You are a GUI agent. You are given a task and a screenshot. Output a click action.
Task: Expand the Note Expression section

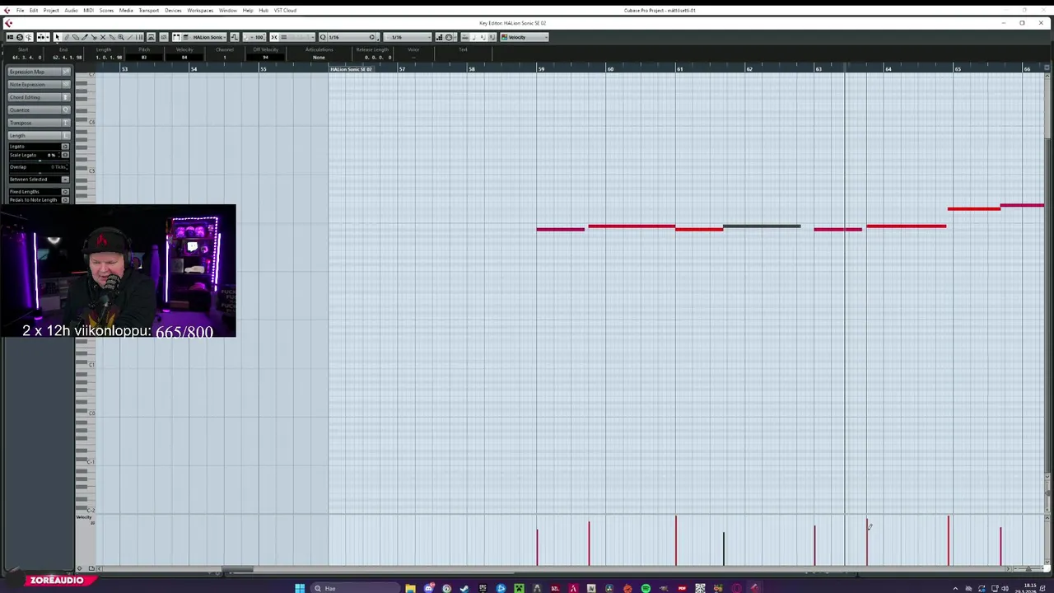pos(39,85)
